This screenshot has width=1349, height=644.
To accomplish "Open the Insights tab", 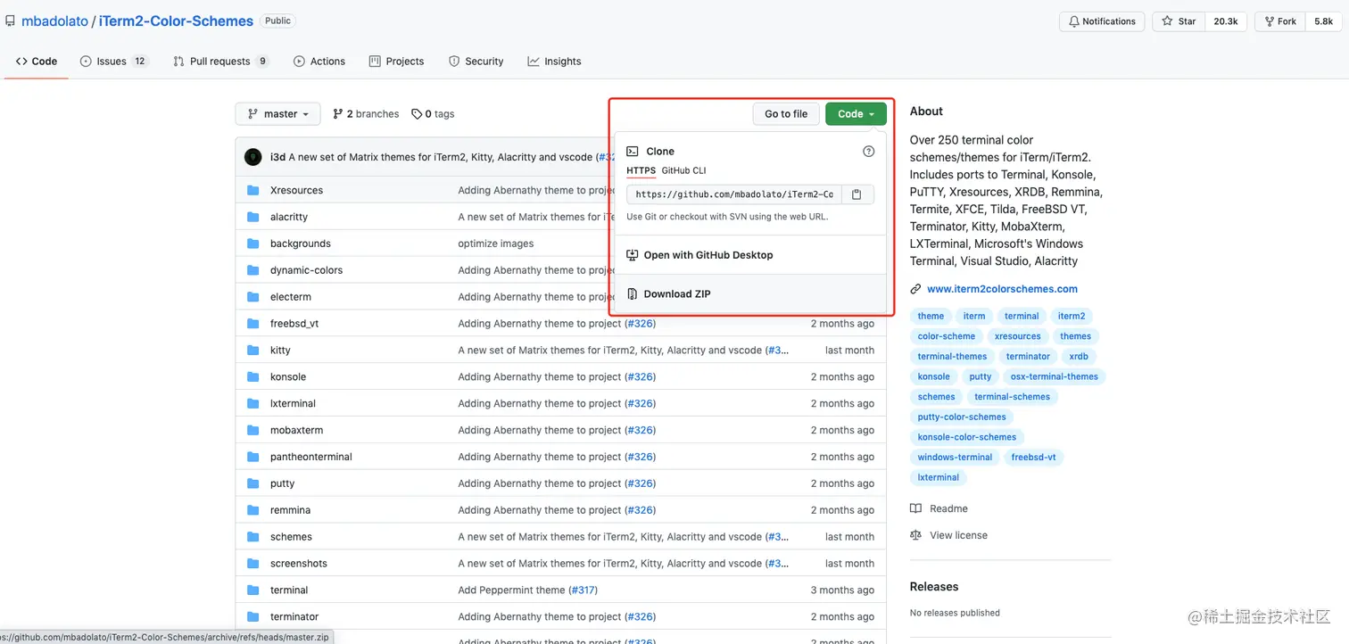I will coord(554,62).
